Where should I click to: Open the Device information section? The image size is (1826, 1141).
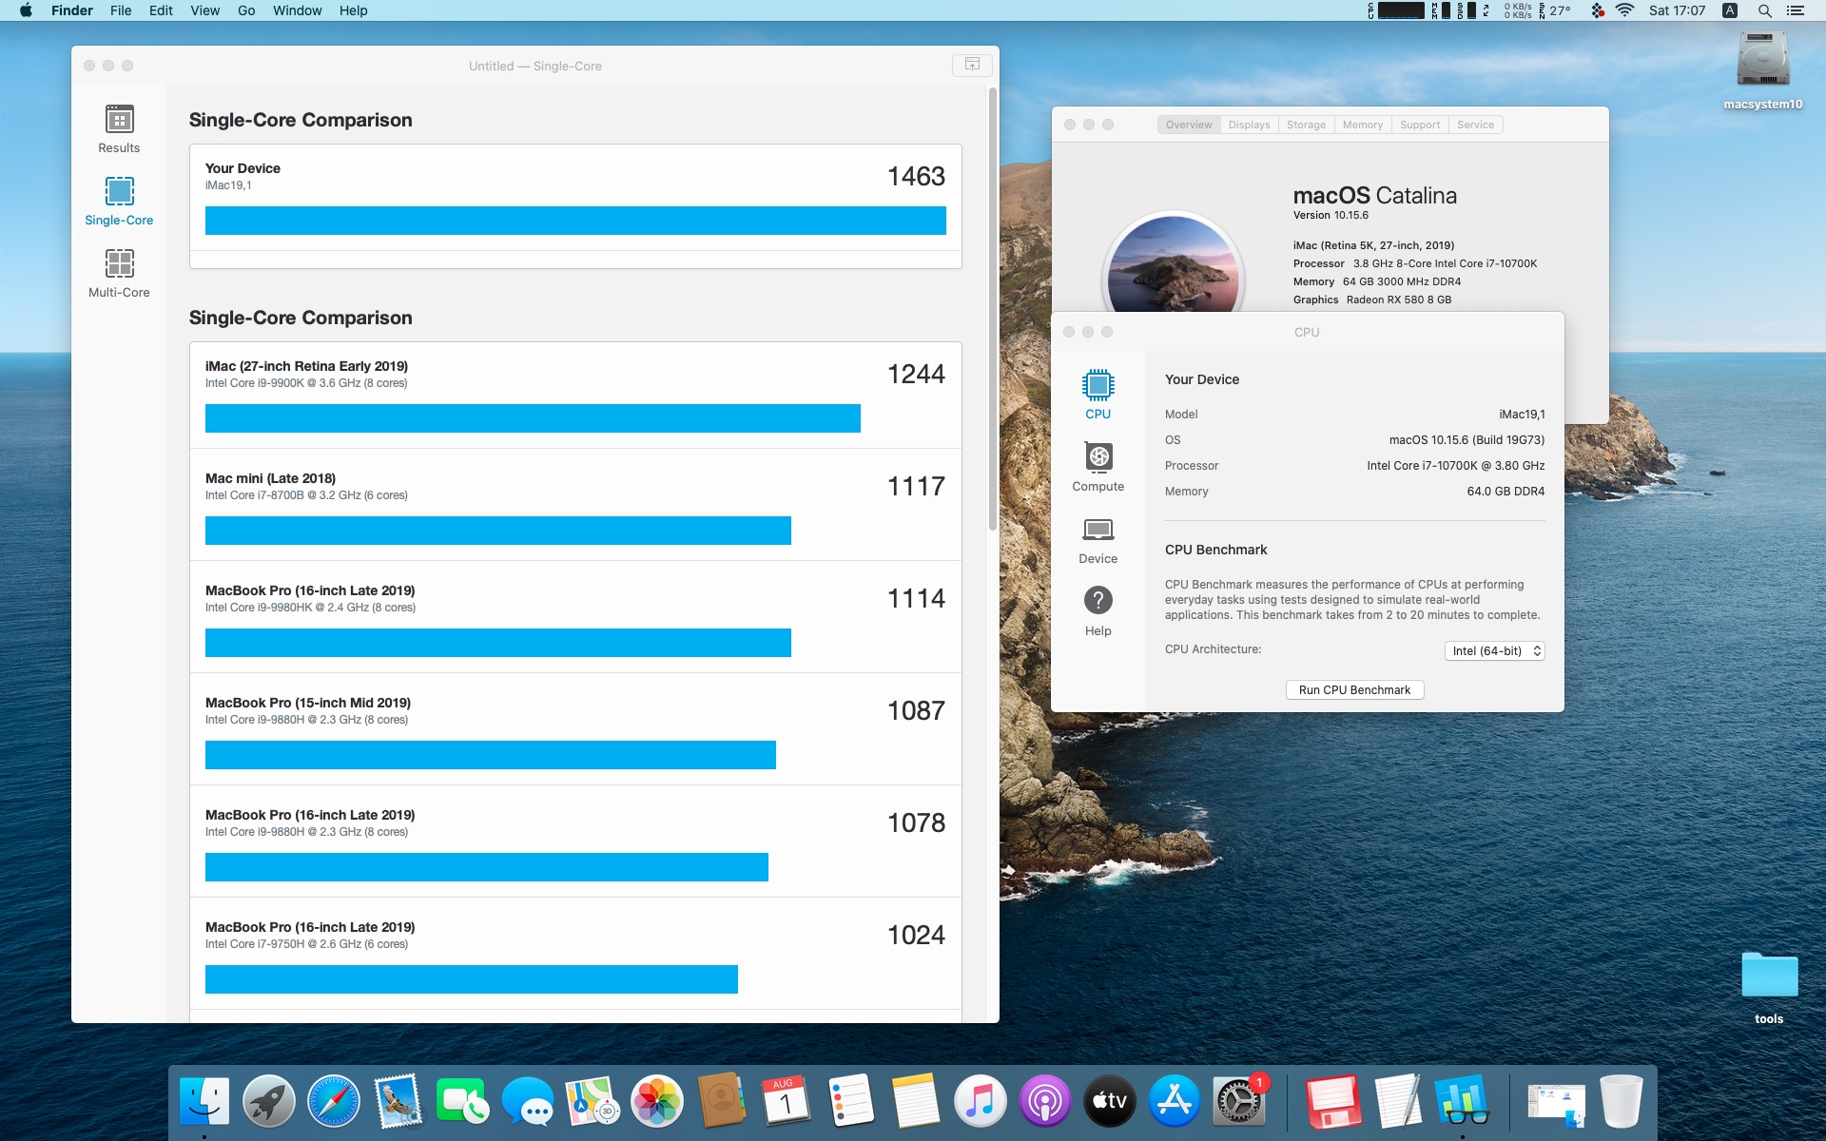[1098, 530]
